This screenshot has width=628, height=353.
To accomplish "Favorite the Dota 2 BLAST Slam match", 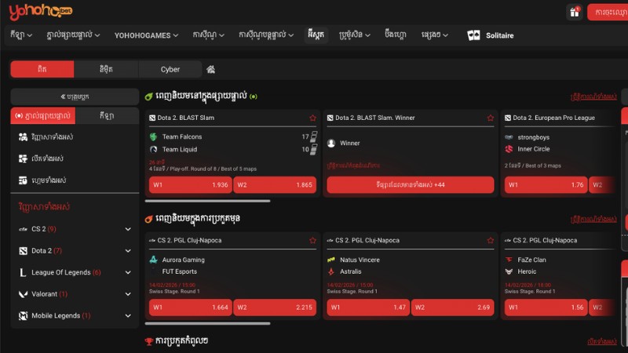I will click(x=312, y=118).
